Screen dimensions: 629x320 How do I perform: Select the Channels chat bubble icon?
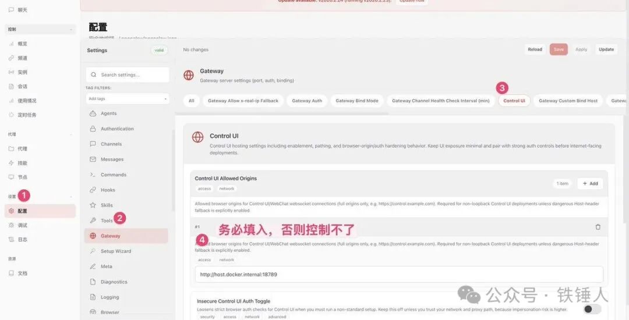93,144
